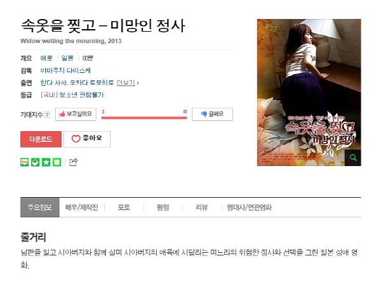Vote 글쎄요 with thumbs down

[212, 114]
